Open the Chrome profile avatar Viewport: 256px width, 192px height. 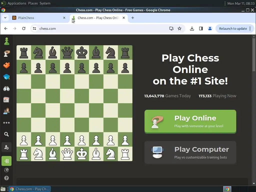tap(210, 28)
